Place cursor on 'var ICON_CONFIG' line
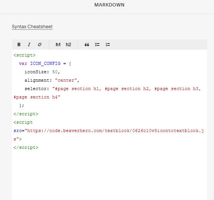The image size is (214, 200). click(45, 63)
